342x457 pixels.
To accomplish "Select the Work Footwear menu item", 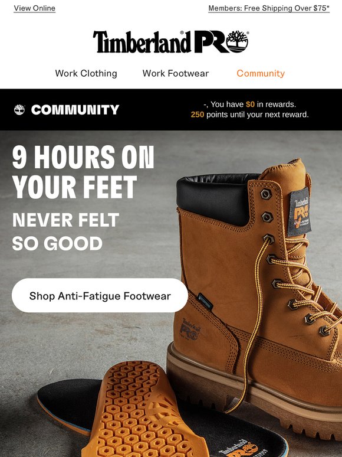I will click(176, 73).
